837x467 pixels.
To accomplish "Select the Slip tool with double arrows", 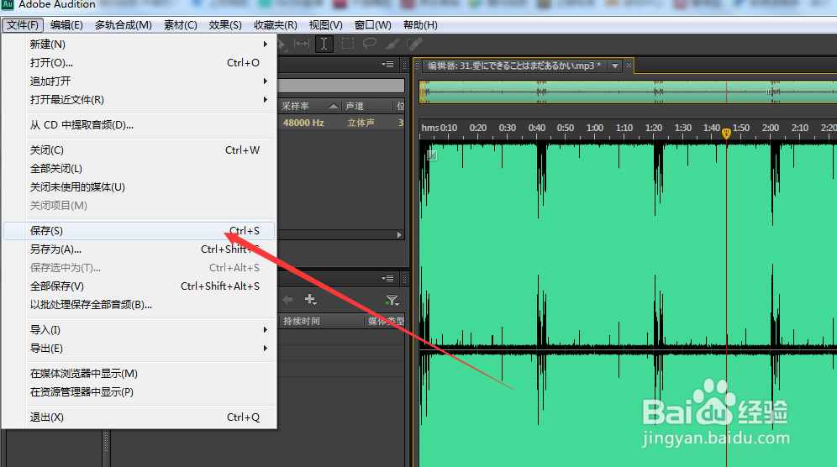I will click(302, 43).
